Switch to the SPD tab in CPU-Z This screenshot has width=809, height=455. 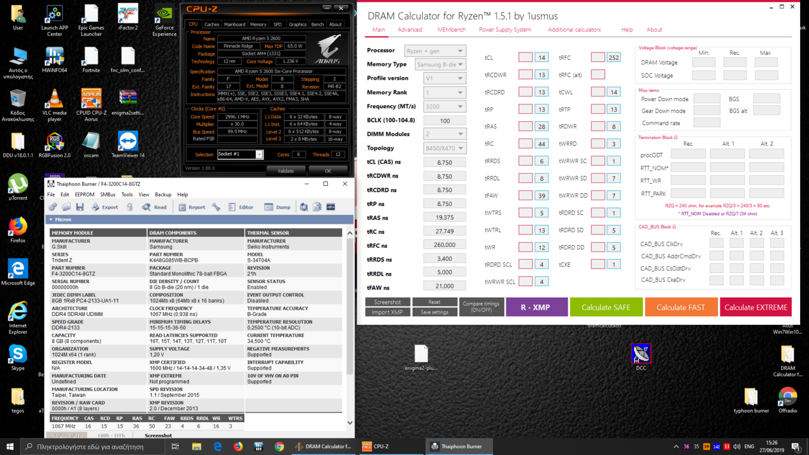click(277, 25)
